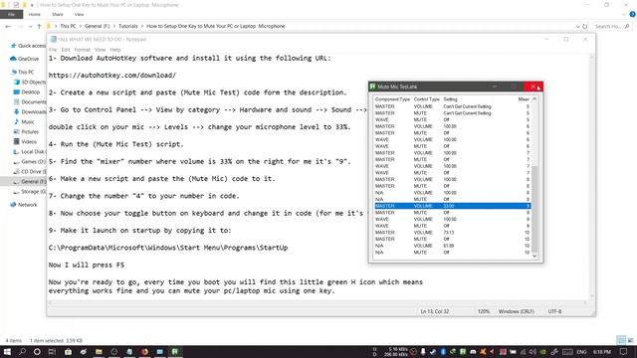This screenshot has width=637, height=358.
Task: Open Quick Access Toolbar customize dropdown
Action: coord(32,5)
